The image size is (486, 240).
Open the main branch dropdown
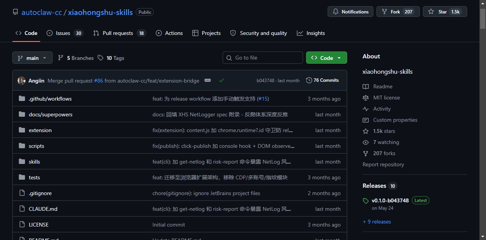[32, 58]
